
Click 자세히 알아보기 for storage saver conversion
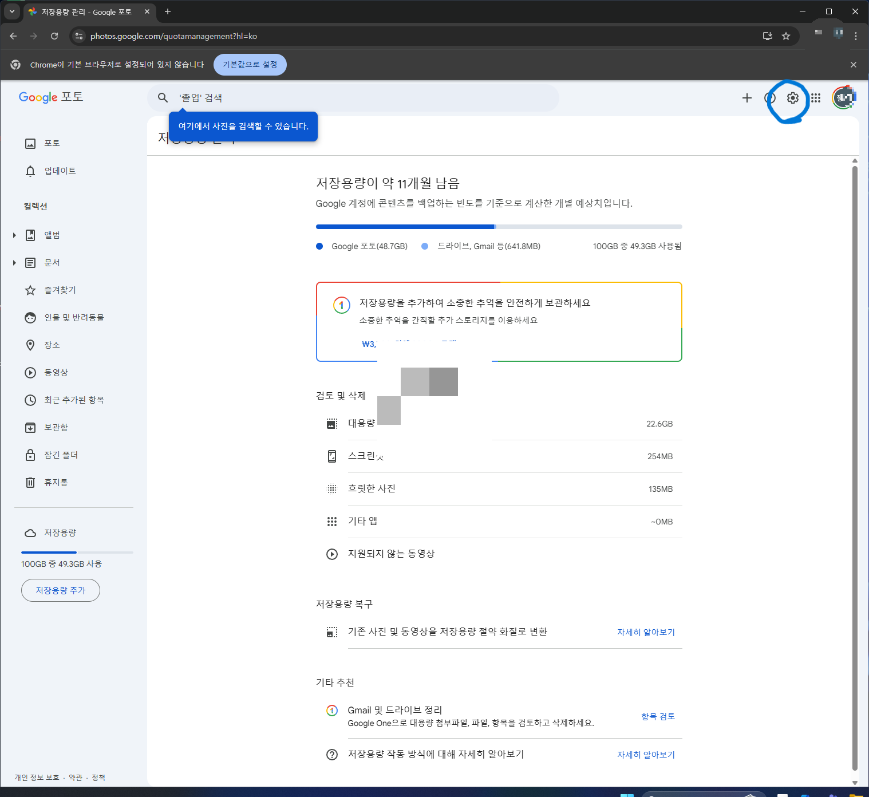point(646,632)
